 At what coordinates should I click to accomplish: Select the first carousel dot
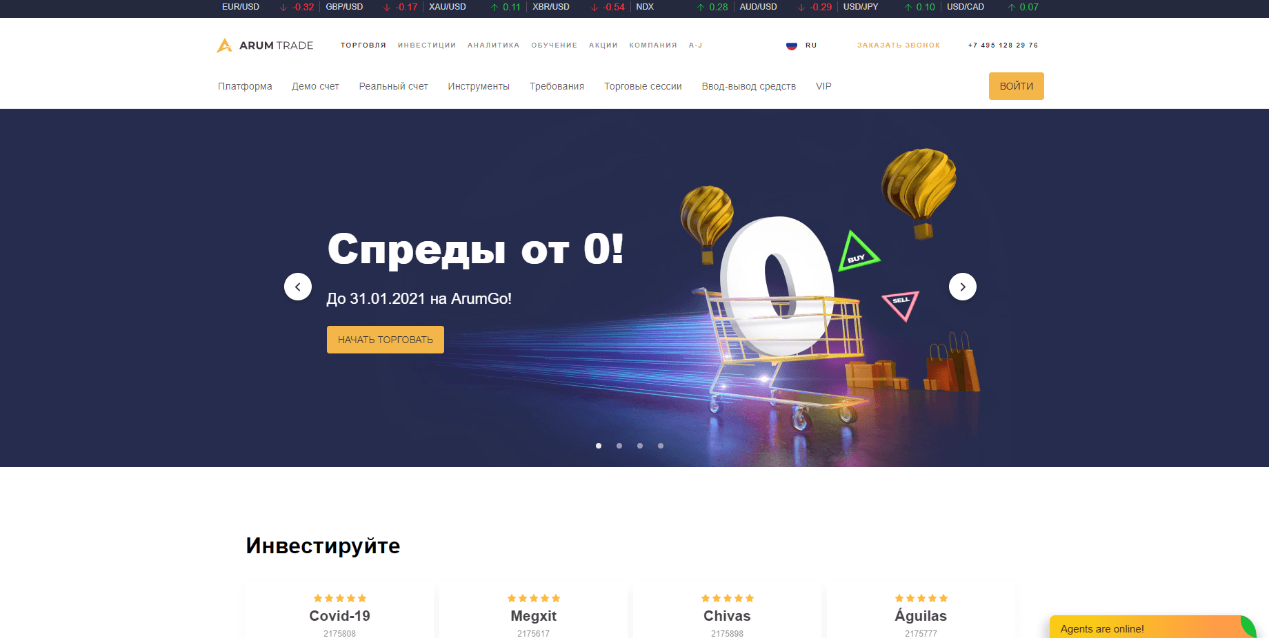(599, 446)
